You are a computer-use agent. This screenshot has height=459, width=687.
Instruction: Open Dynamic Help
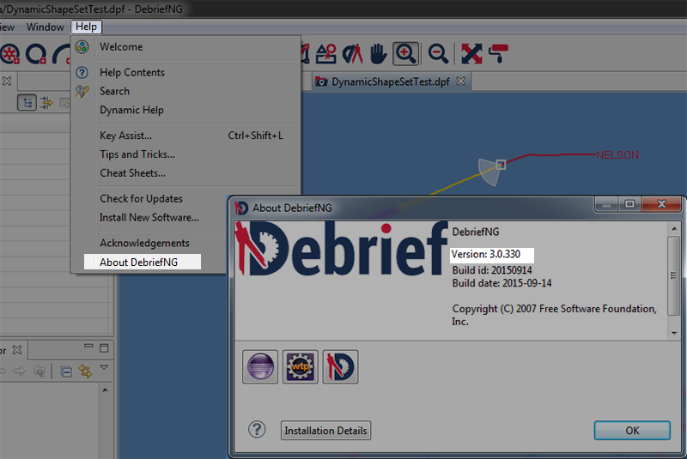186,110
